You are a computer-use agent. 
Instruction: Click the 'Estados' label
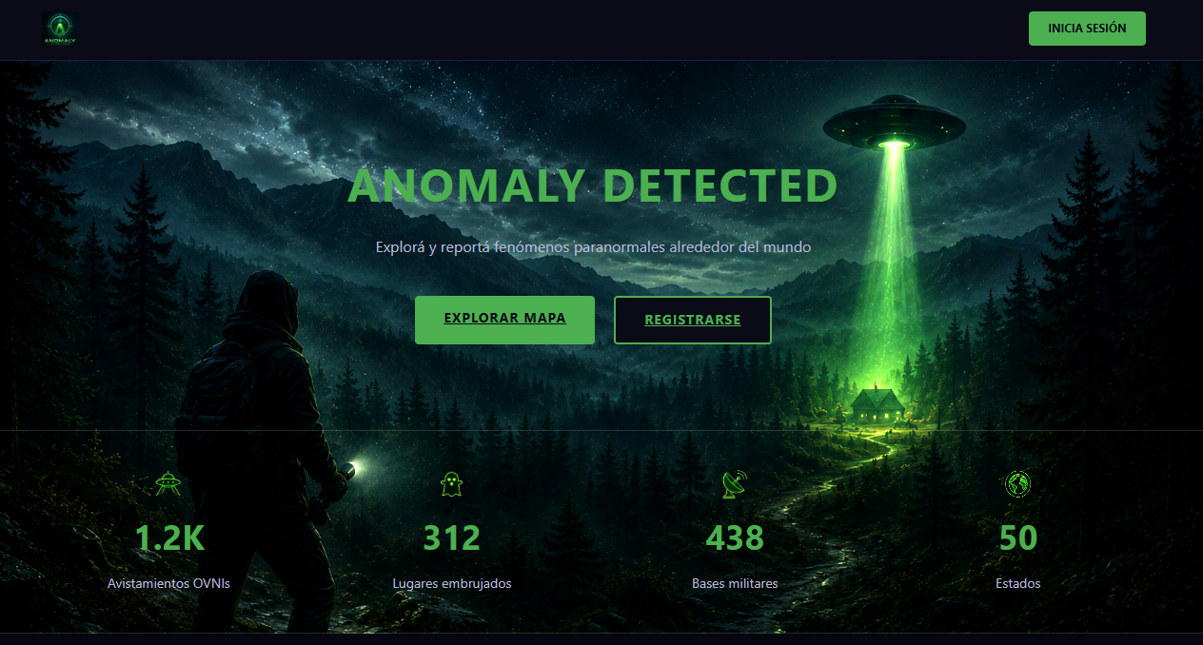point(1018,583)
